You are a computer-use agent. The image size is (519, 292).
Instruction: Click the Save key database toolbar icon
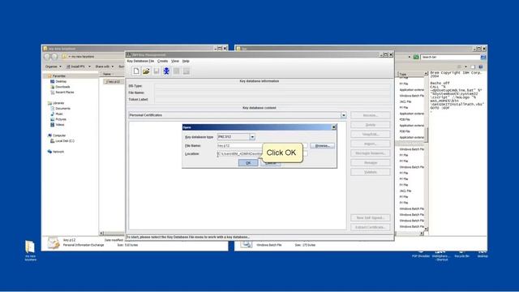pos(157,71)
